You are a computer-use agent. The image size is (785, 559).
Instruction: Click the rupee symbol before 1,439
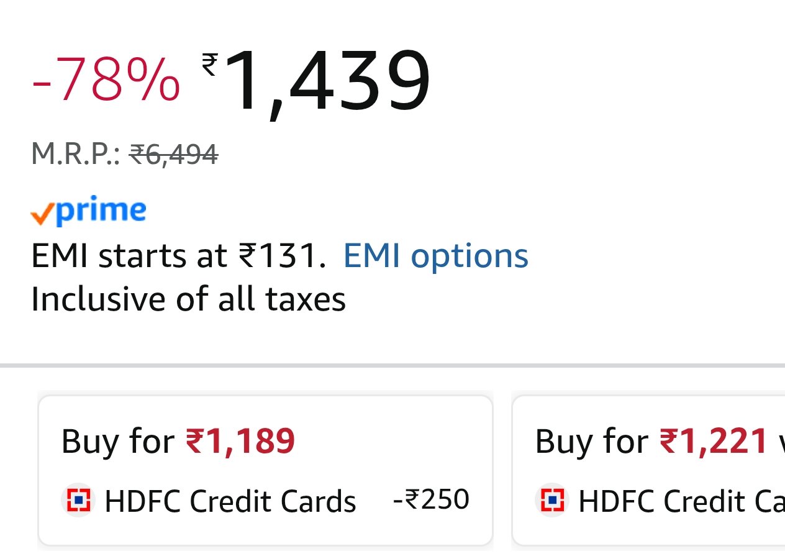point(210,64)
